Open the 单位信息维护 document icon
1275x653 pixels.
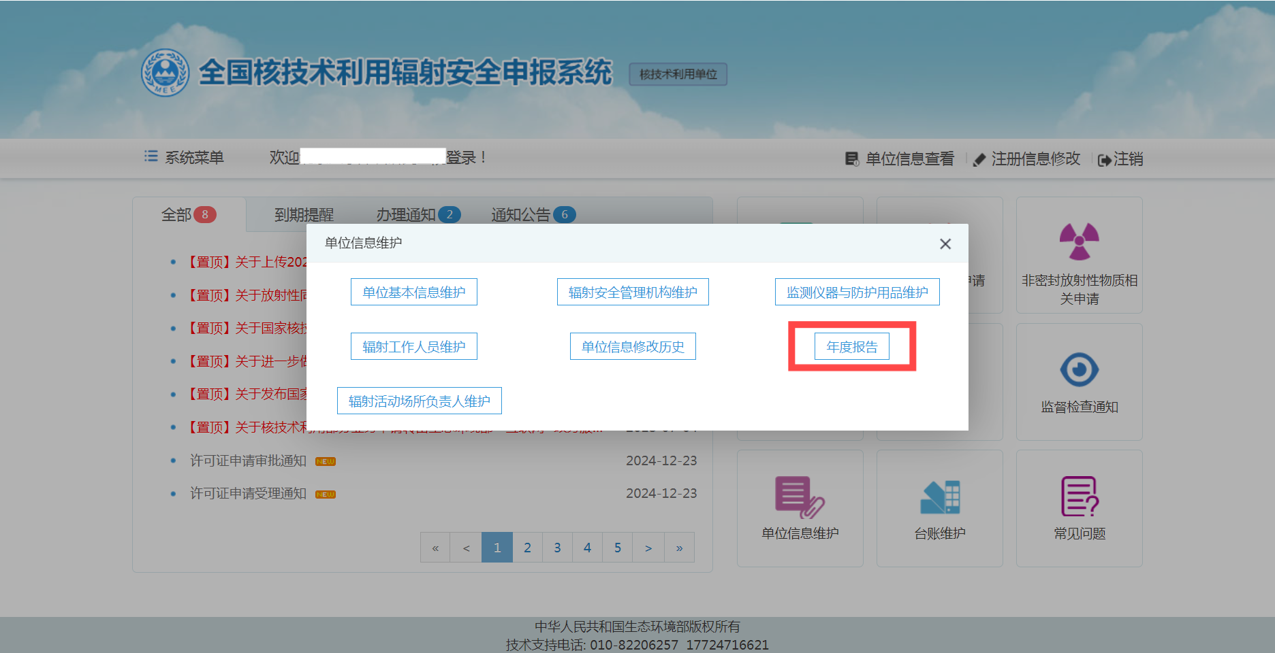(x=800, y=497)
